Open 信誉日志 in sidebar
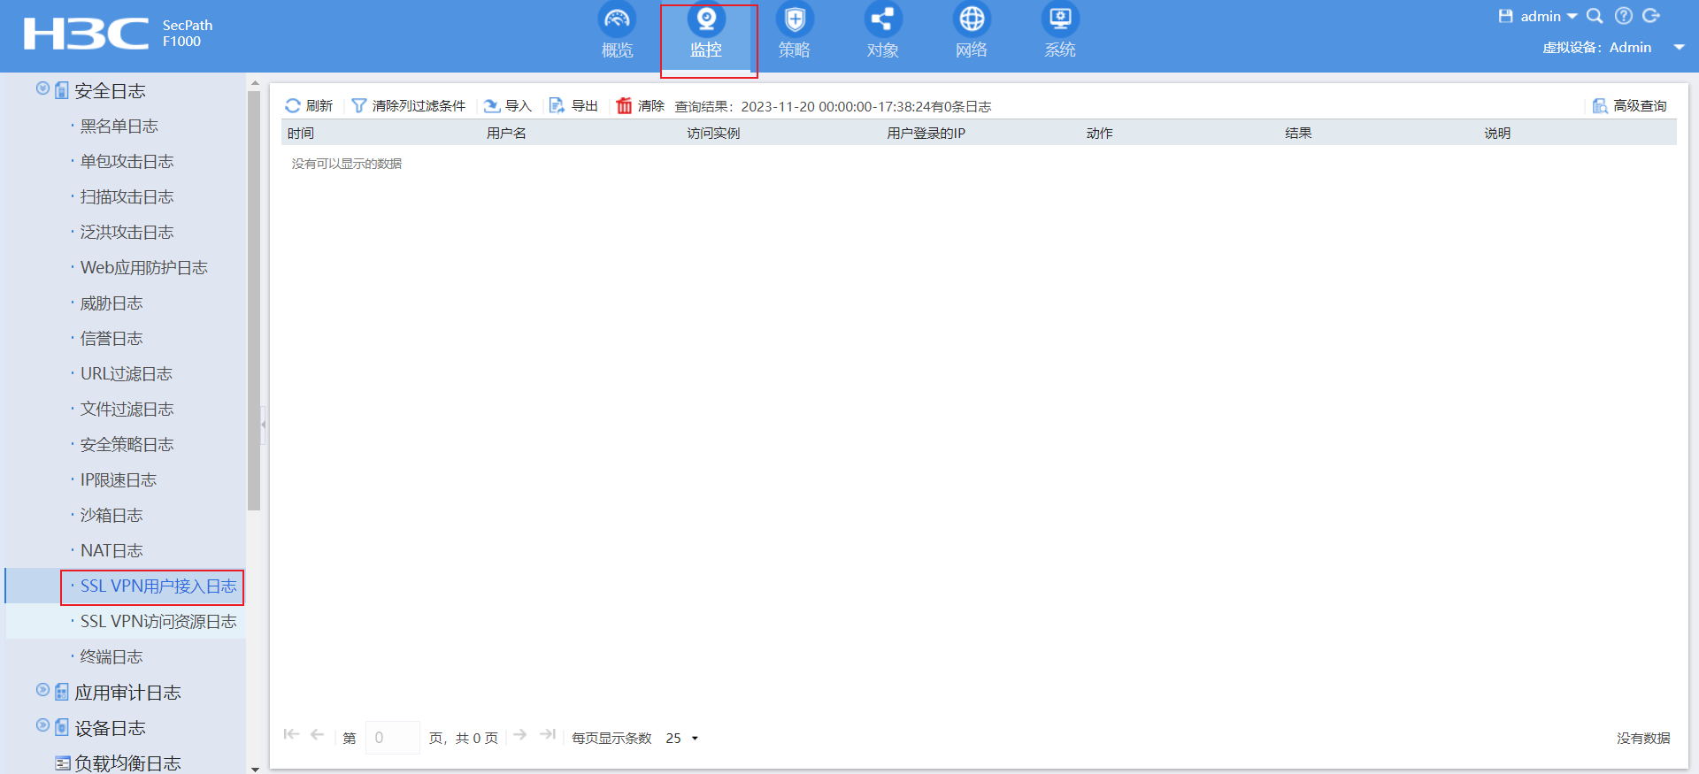The image size is (1699, 774). pos(111,339)
